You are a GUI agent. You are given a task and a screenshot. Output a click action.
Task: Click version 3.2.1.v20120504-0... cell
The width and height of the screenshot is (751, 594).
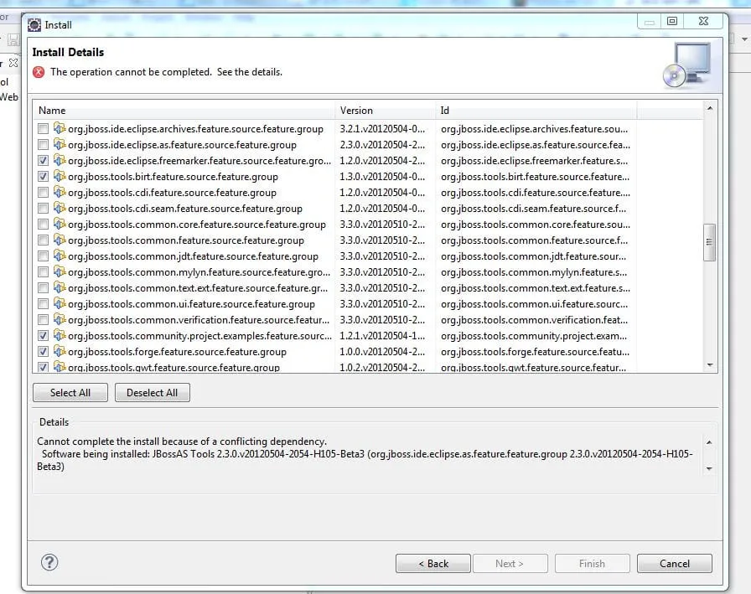coord(382,129)
